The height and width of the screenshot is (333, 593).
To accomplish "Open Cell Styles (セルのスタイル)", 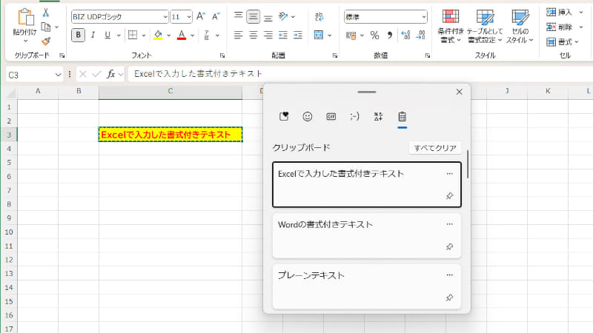I will (x=520, y=26).
